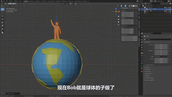Enable Material Preview shading mode
The height and width of the screenshot is (97, 172).
(135, 6)
